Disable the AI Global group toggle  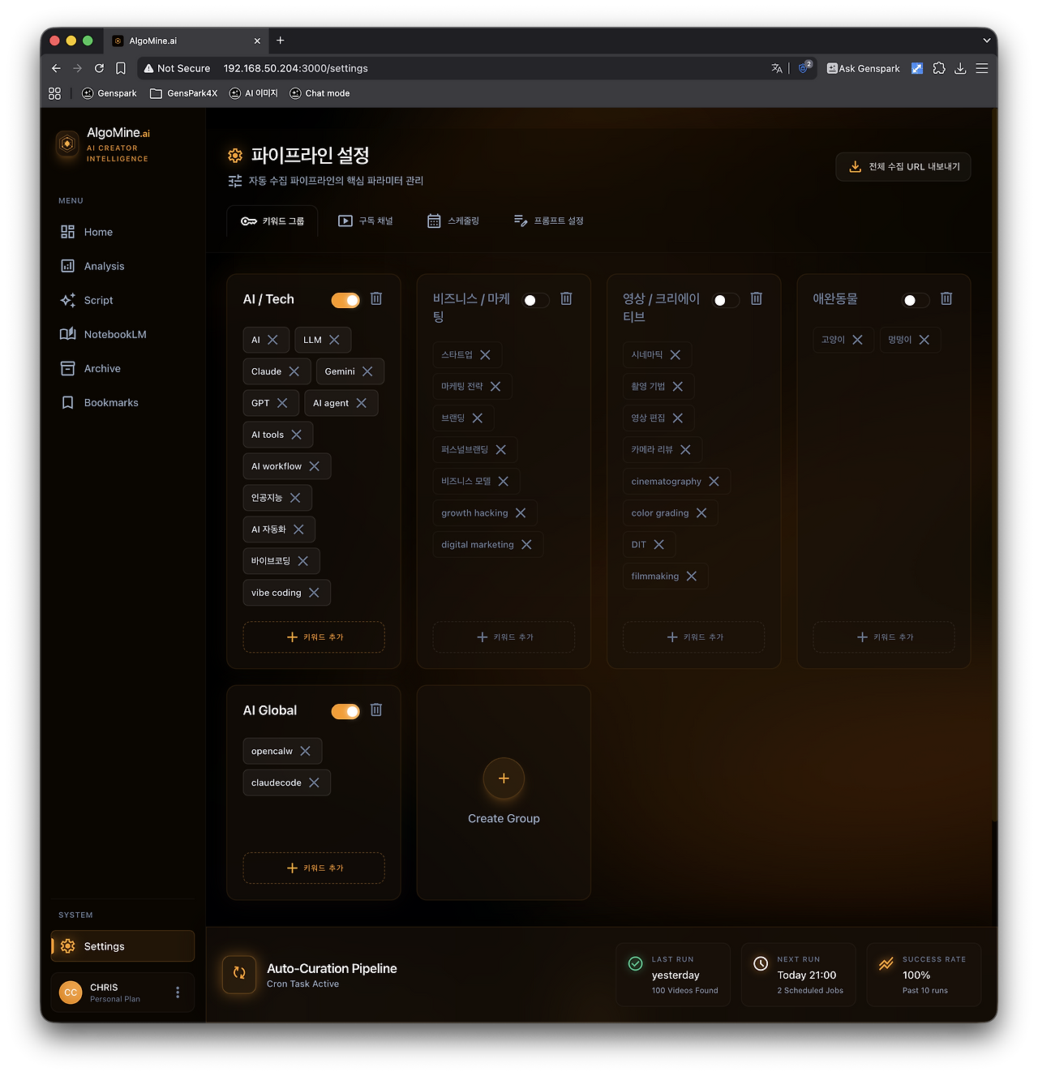(345, 711)
